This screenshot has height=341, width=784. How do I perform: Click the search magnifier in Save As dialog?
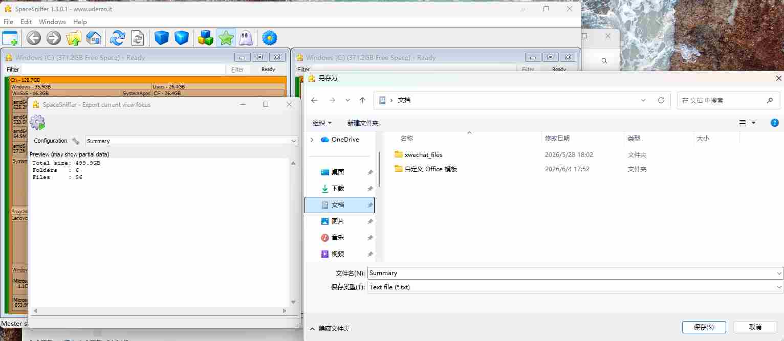pyautogui.click(x=770, y=101)
